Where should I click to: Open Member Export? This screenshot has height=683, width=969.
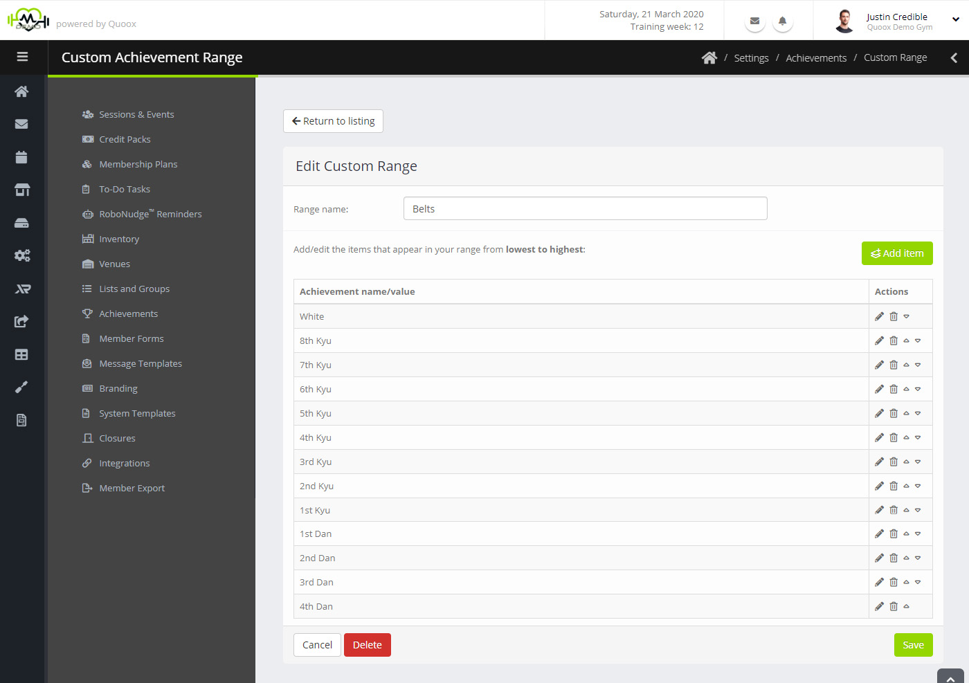[x=132, y=488]
